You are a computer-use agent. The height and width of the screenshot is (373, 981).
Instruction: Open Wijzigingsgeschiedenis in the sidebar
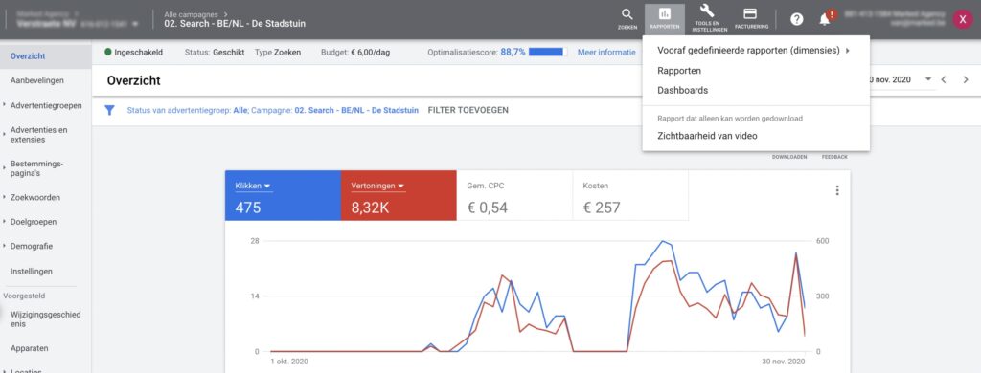pos(46,319)
